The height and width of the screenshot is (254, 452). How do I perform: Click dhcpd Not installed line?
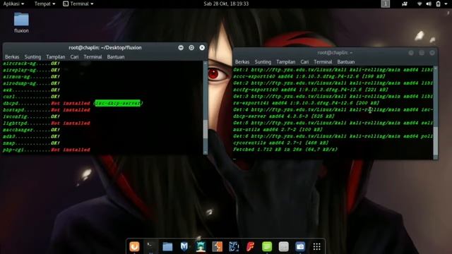[x=73, y=103]
